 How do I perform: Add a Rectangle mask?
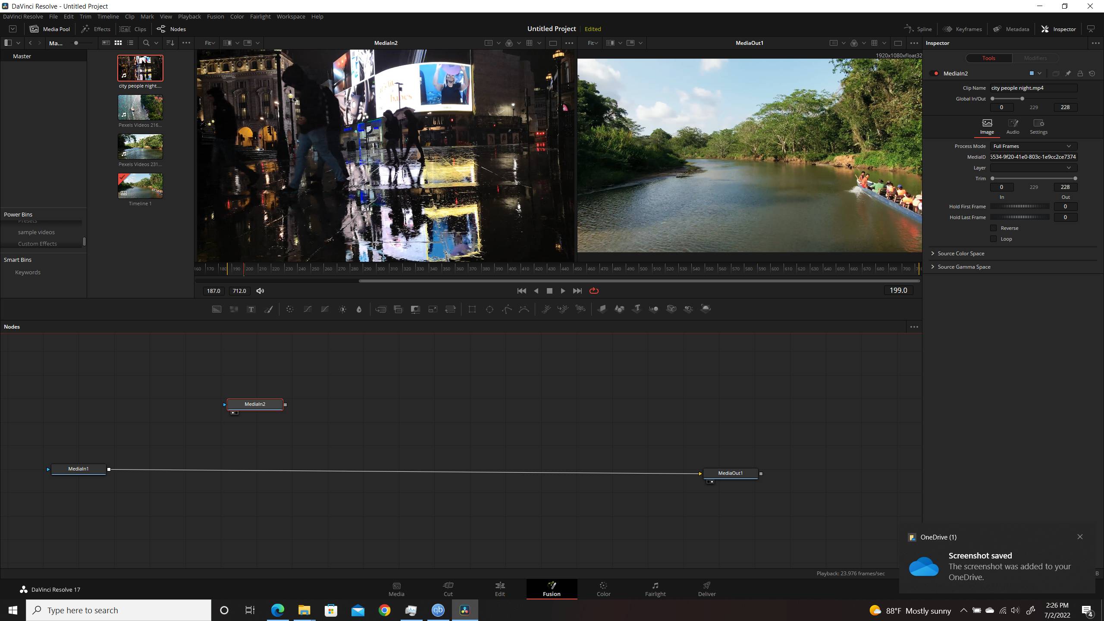[472, 309]
